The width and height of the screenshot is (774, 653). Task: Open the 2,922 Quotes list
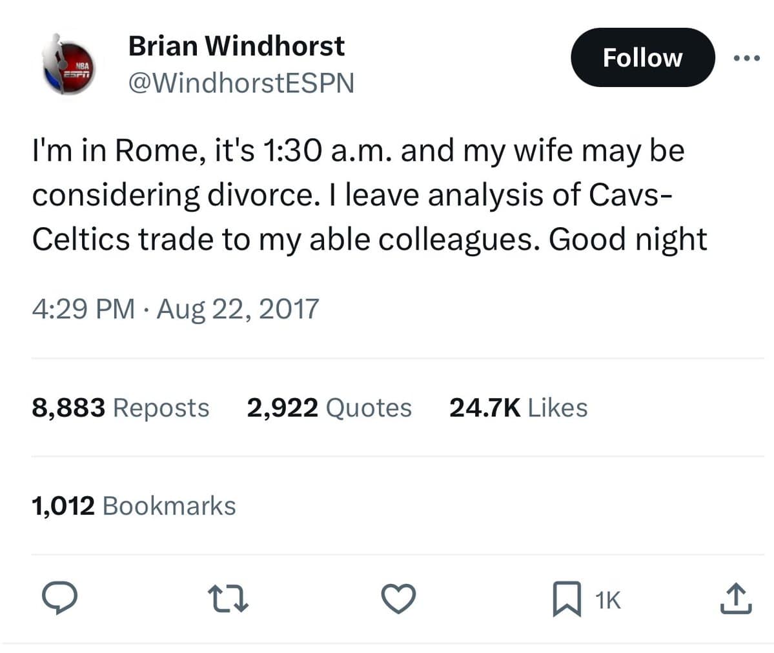(329, 408)
